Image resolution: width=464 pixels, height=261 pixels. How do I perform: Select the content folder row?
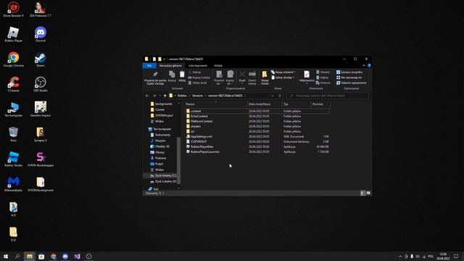(x=257, y=111)
